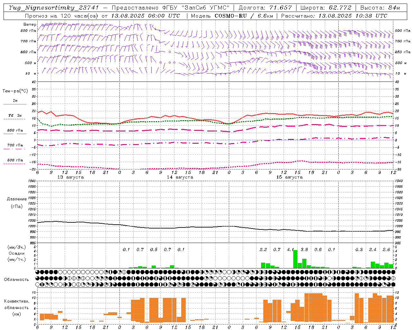Screen dimensions: 412x330
Task: Click the 0.6 precipitation value
Action: coord(318,250)
